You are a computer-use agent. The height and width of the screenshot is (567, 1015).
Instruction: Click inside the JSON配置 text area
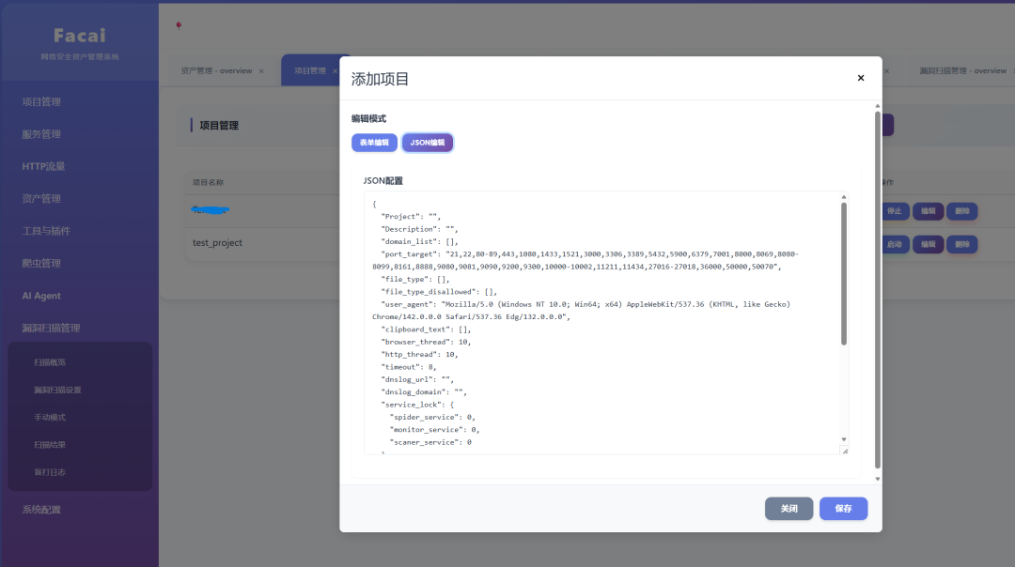(601, 323)
